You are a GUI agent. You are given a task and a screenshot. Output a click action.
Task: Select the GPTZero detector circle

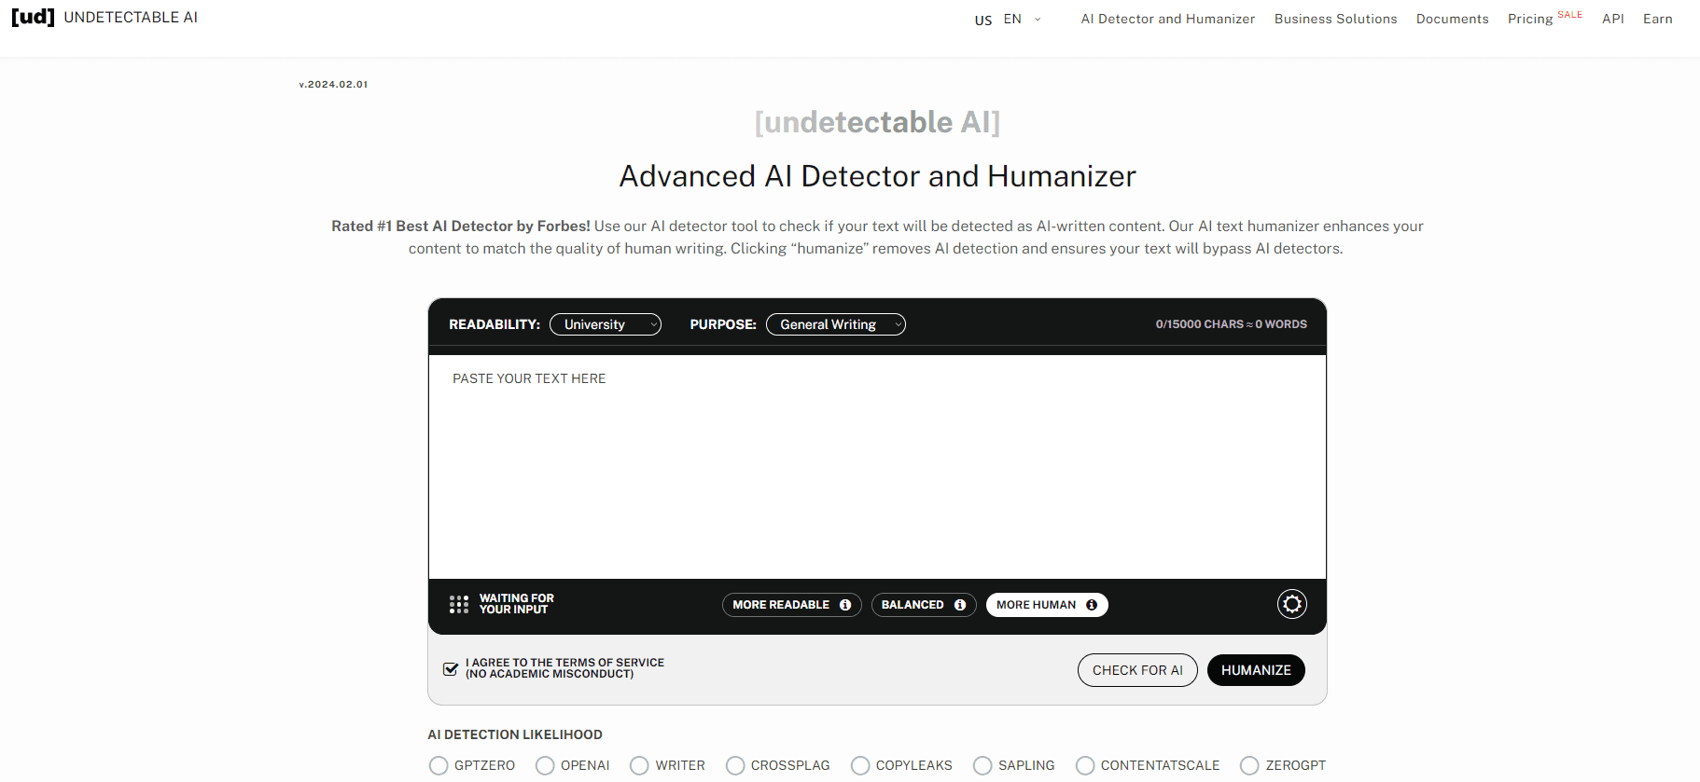tap(439, 765)
